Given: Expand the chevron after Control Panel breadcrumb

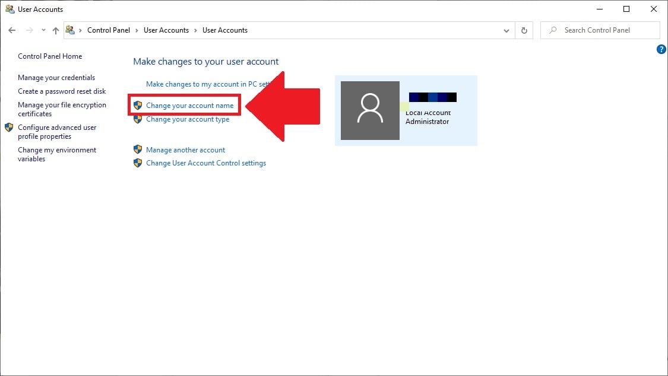Looking at the screenshot, I should [x=137, y=30].
